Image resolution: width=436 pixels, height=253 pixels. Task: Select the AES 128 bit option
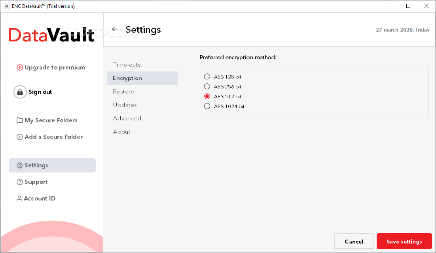click(x=207, y=77)
